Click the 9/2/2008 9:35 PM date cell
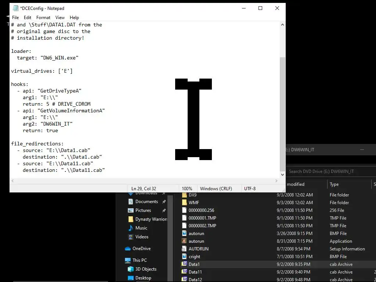This screenshot has height=282, width=376. [293, 264]
